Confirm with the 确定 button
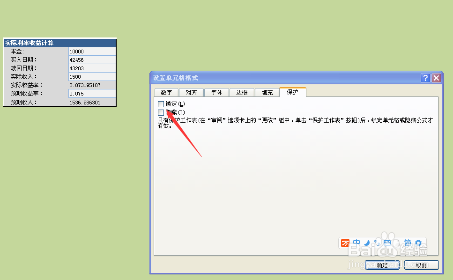This screenshot has width=453, height=280. pyautogui.click(x=382, y=265)
